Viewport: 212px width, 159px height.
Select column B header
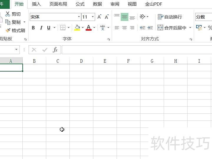34,61
